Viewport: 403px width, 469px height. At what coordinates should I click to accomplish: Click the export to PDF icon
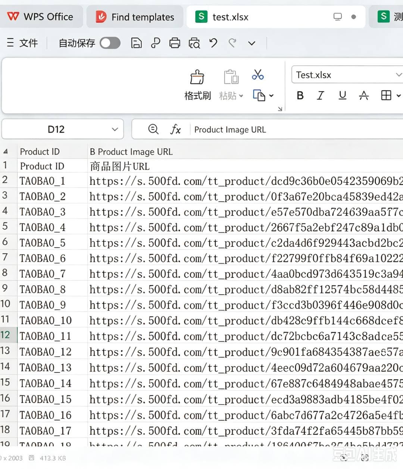[156, 43]
